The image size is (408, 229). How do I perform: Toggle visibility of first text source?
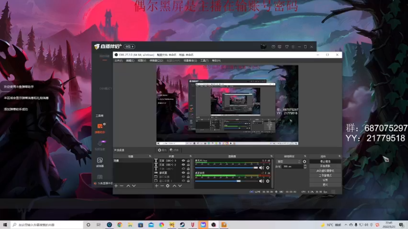click(184, 161)
